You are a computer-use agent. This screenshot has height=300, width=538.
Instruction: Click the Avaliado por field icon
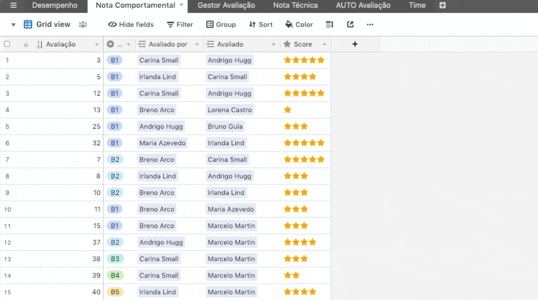point(142,44)
